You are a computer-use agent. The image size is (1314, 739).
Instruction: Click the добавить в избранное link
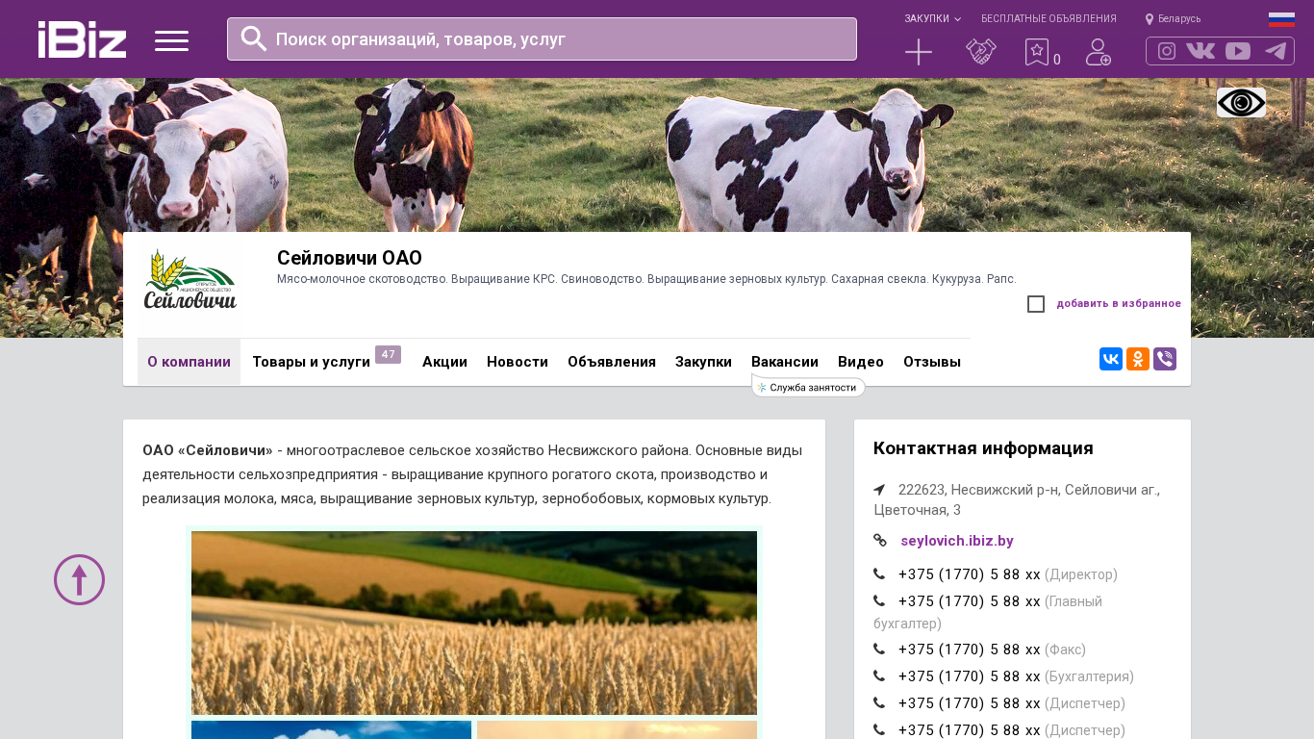click(1119, 303)
